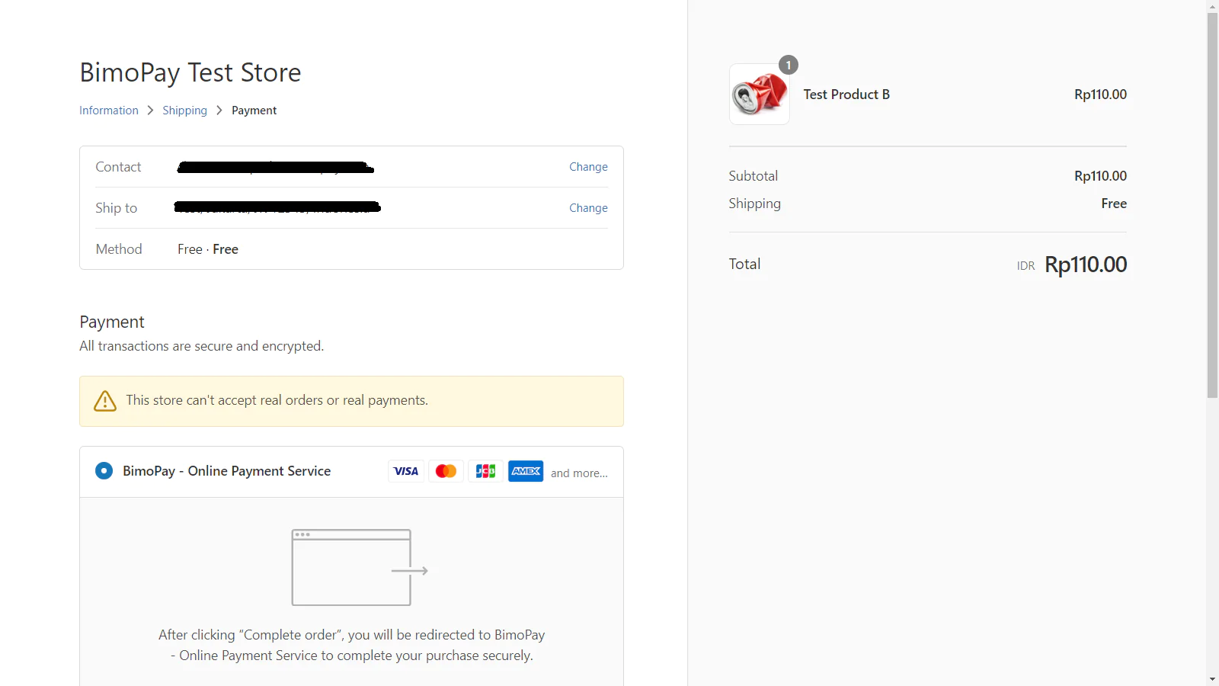Image resolution: width=1219 pixels, height=686 pixels.
Task: Open Test Product B thumbnail
Action: 759,95
